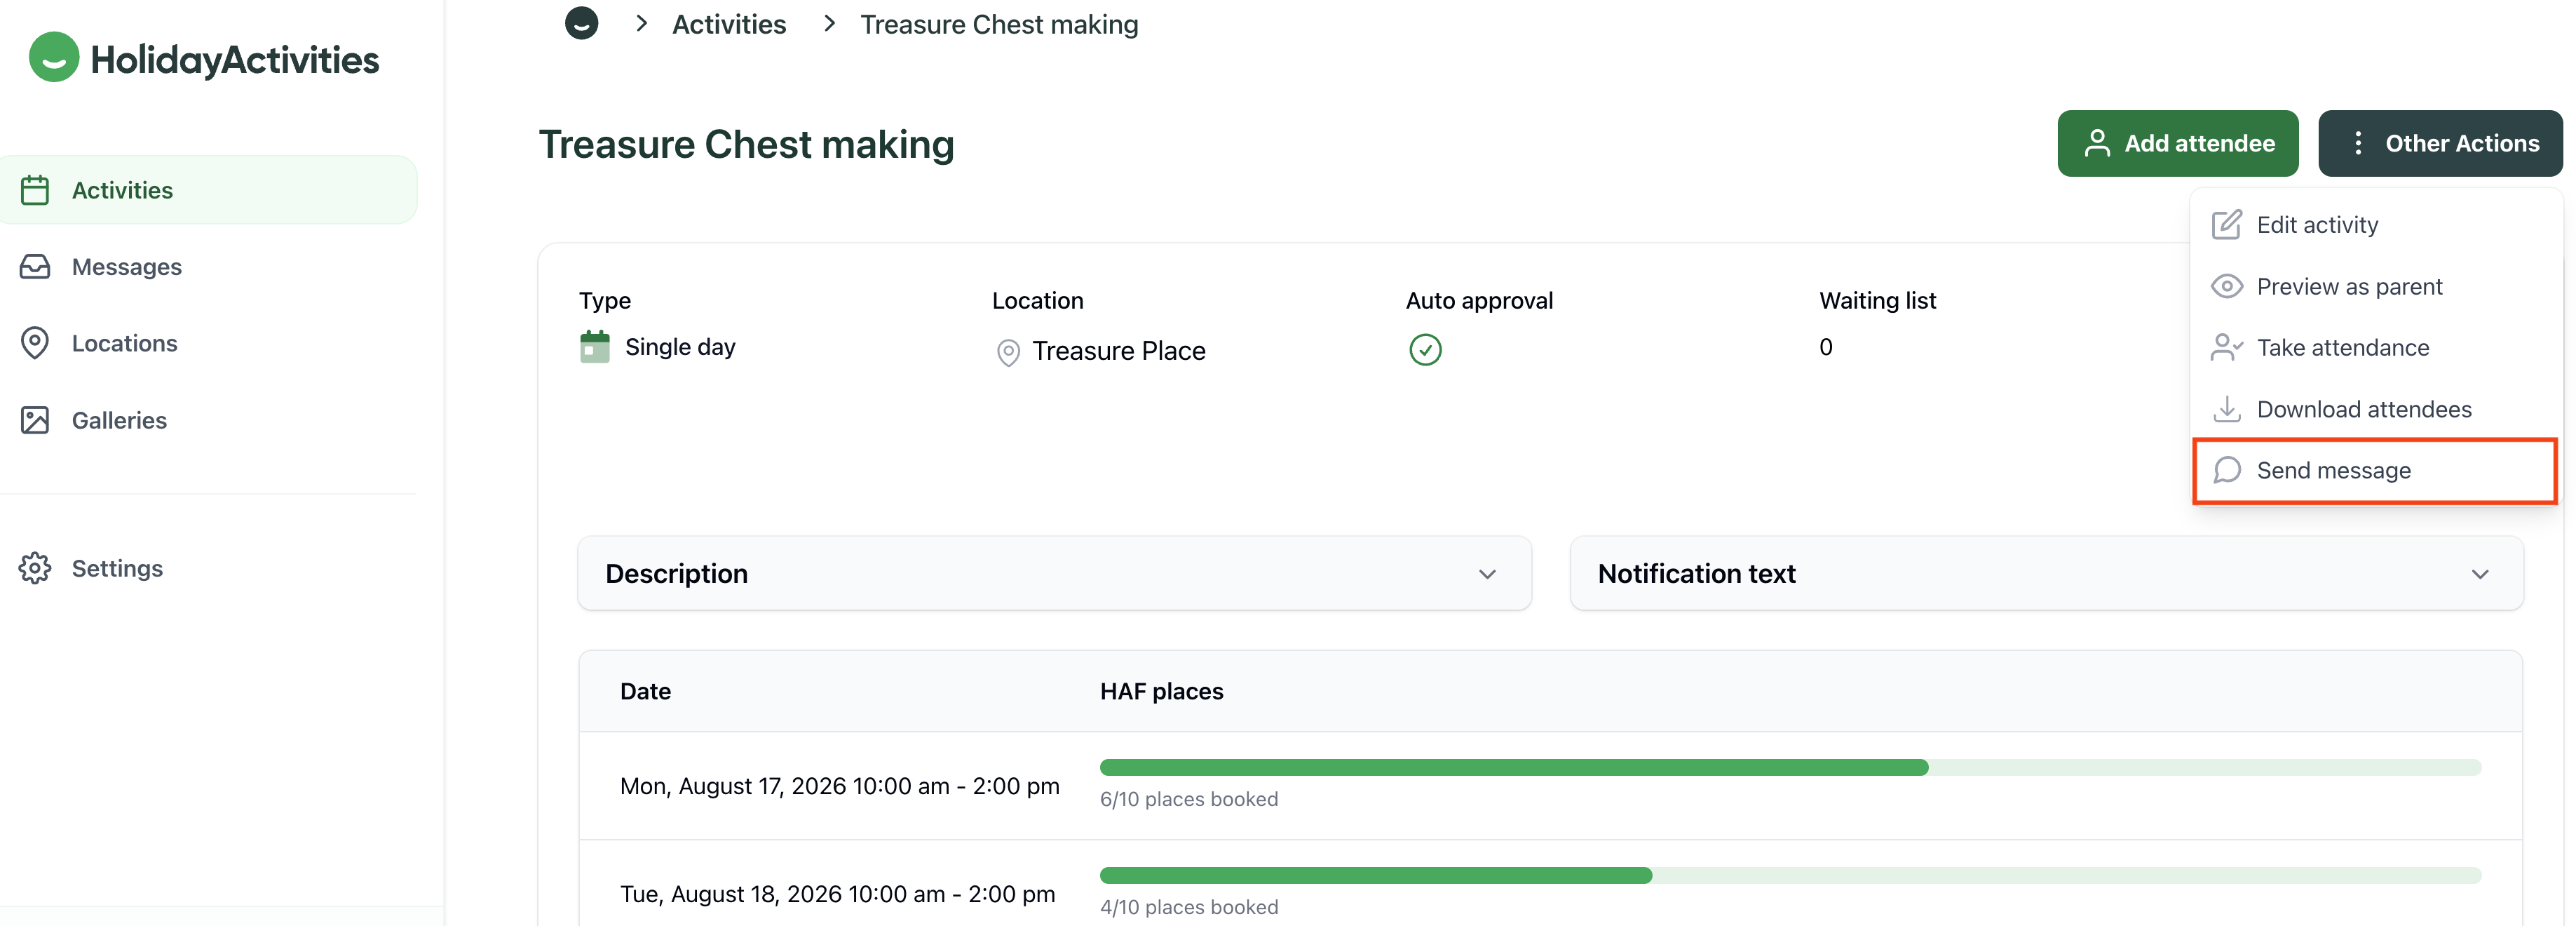Viewport: 2576px width, 926px height.
Task: Click the 4/10 places booked text
Action: [1188, 907]
